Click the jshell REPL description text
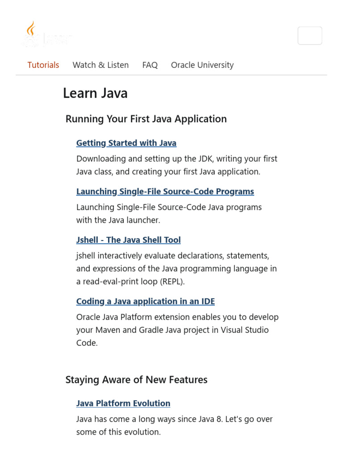The height and width of the screenshot is (457, 343). pyautogui.click(x=176, y=269)
